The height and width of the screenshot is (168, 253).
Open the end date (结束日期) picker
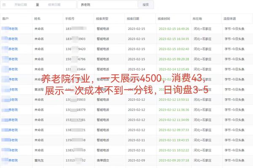pyautogui.click(x=54, y=5)
